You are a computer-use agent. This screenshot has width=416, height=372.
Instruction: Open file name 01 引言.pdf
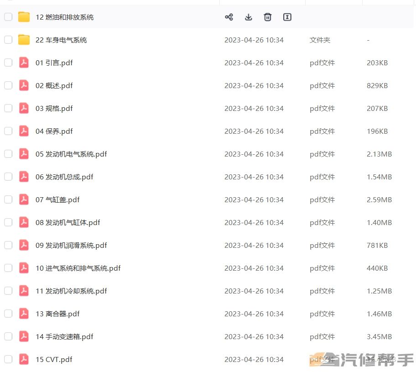pyautogui.click(x=54, y=63)
